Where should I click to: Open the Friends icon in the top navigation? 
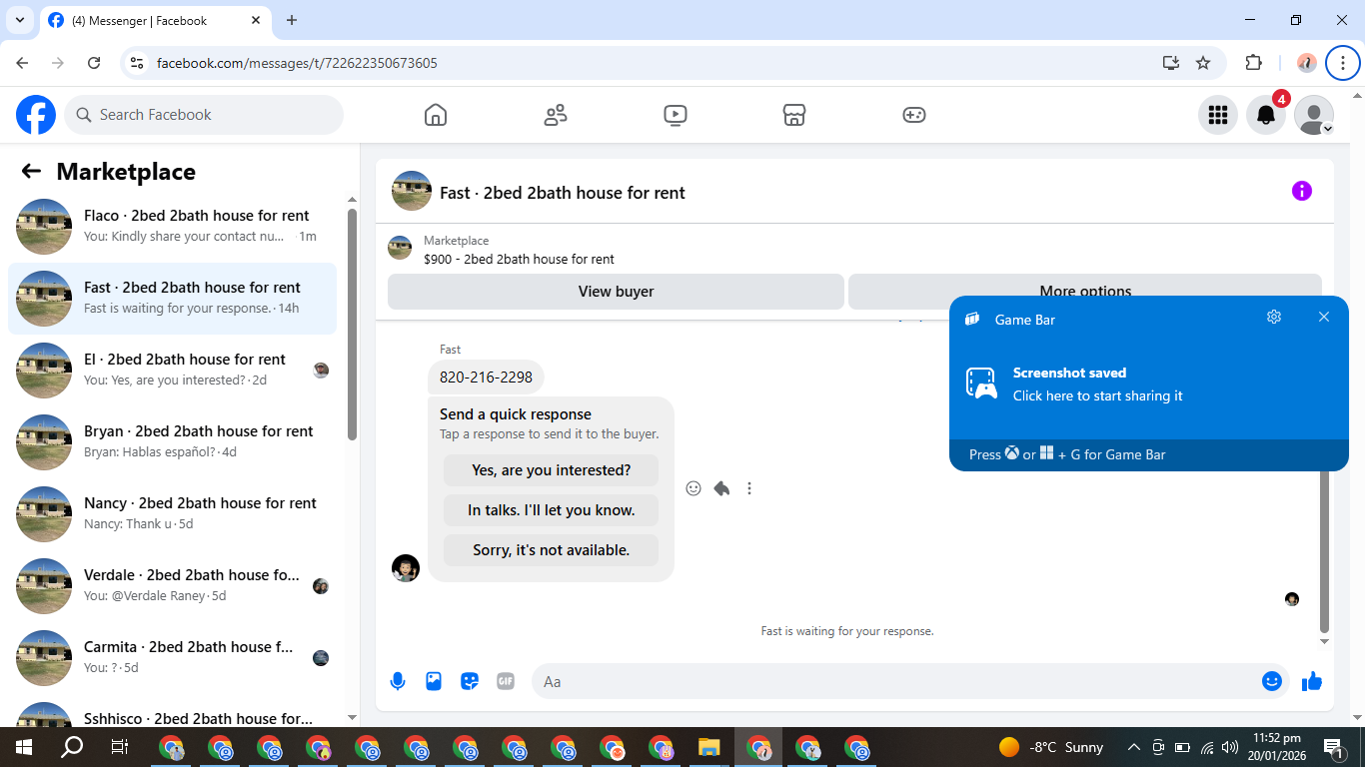(556, 115)
